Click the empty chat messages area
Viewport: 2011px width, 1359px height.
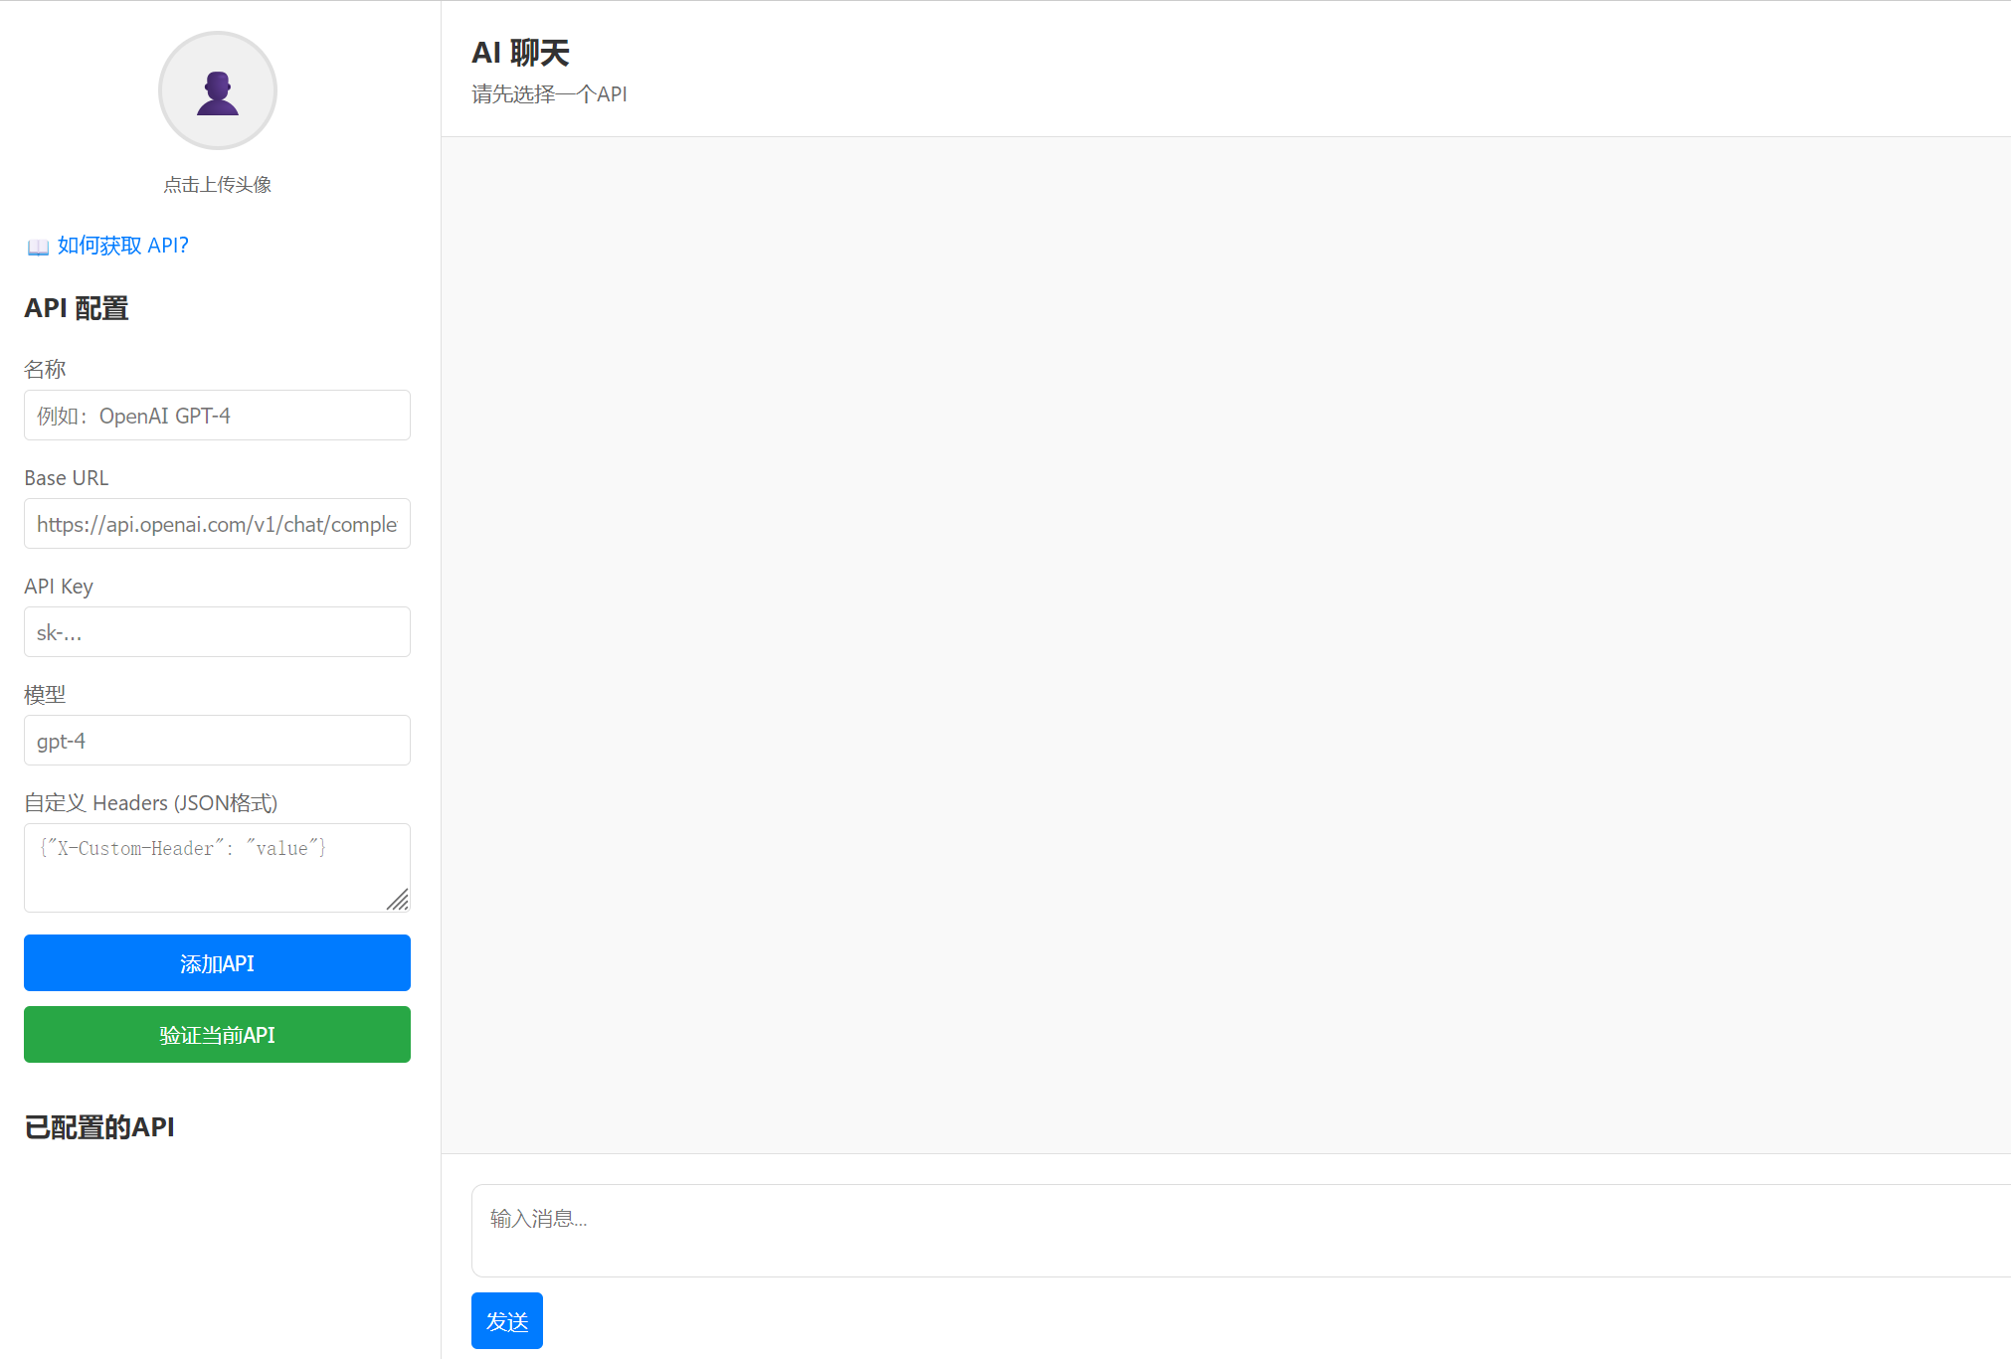click(x=1223, y=644)
